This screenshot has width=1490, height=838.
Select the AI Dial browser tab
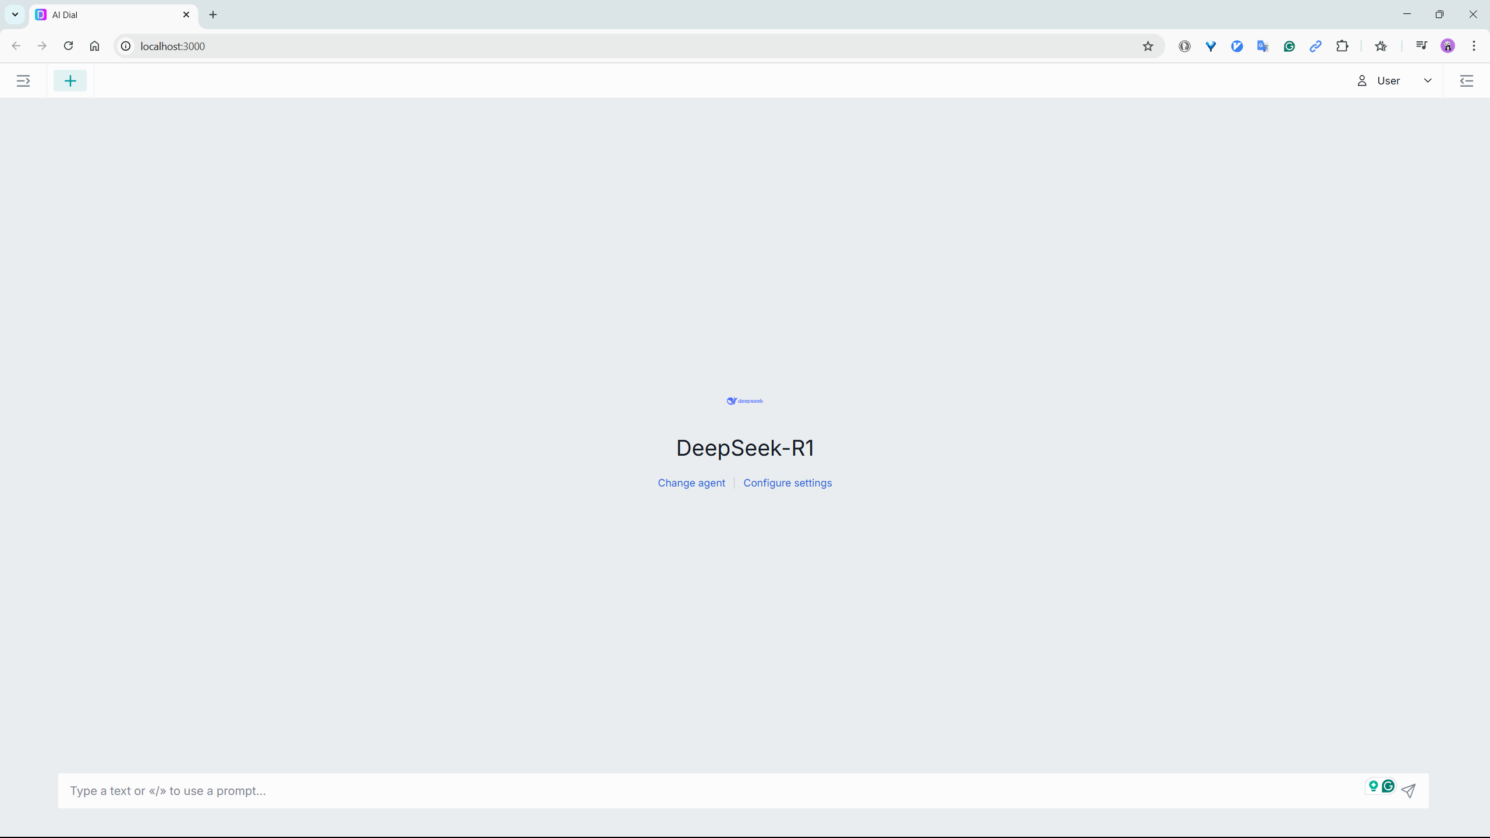click(x=113, y=15)
